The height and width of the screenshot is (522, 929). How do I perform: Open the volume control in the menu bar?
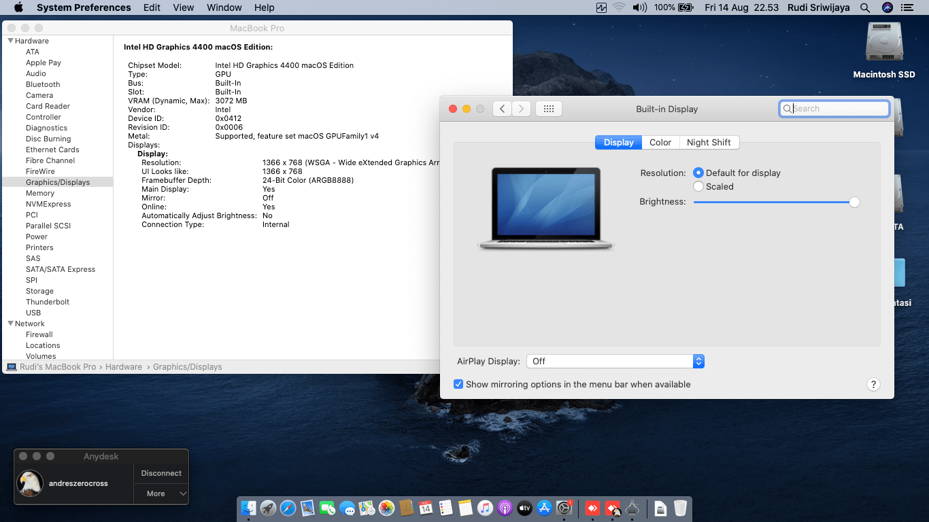click(x=639, y=7)
